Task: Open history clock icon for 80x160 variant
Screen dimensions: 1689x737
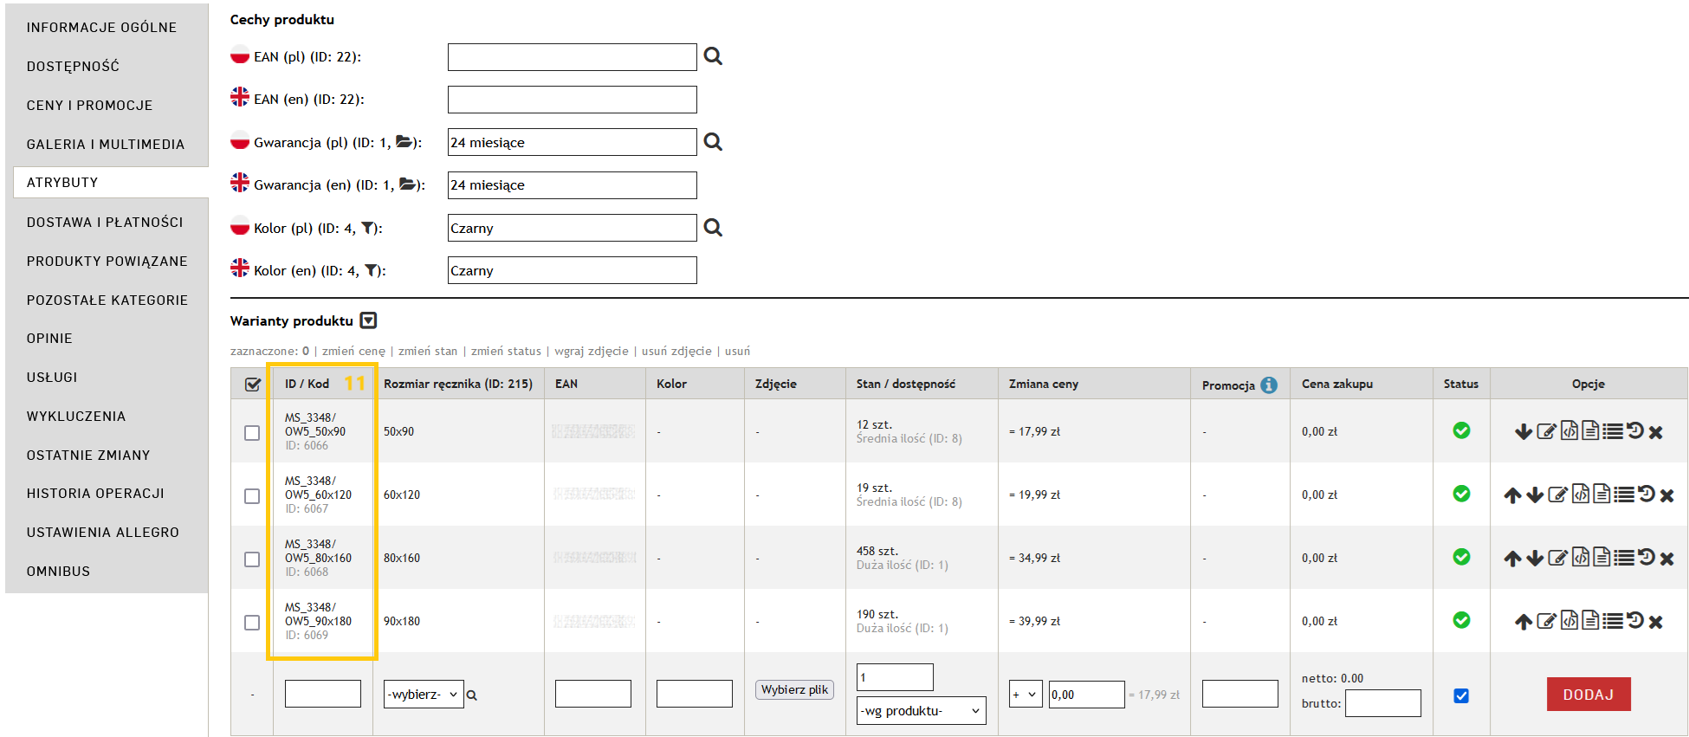Action: coord(1646,557)
